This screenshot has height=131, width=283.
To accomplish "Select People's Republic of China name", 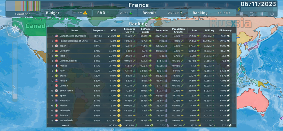I will [74, 41].
